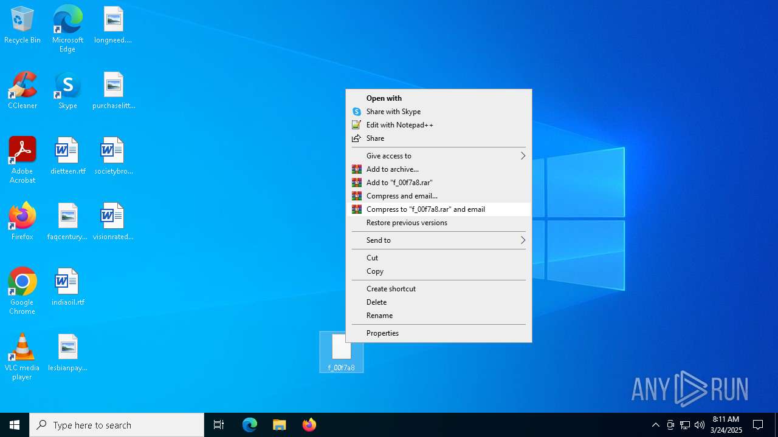This screenshot has width=778, height=437.
Task: Choose Rename from the context menu
Action: tap(439, 316)
